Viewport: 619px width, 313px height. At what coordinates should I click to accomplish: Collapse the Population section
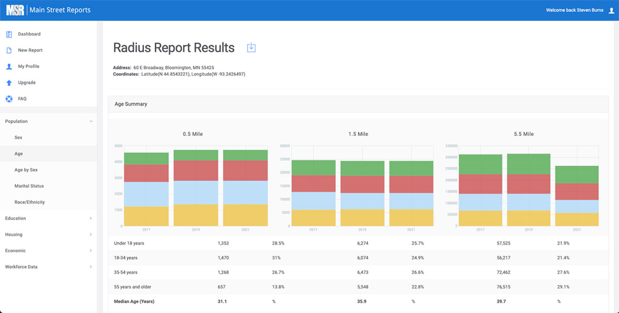(91, 121)
